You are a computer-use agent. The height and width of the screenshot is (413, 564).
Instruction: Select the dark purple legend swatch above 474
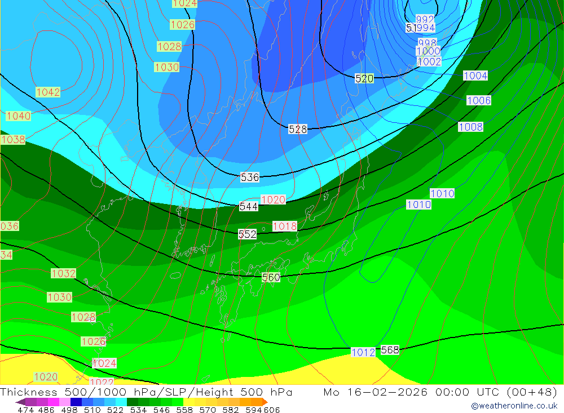31,402
